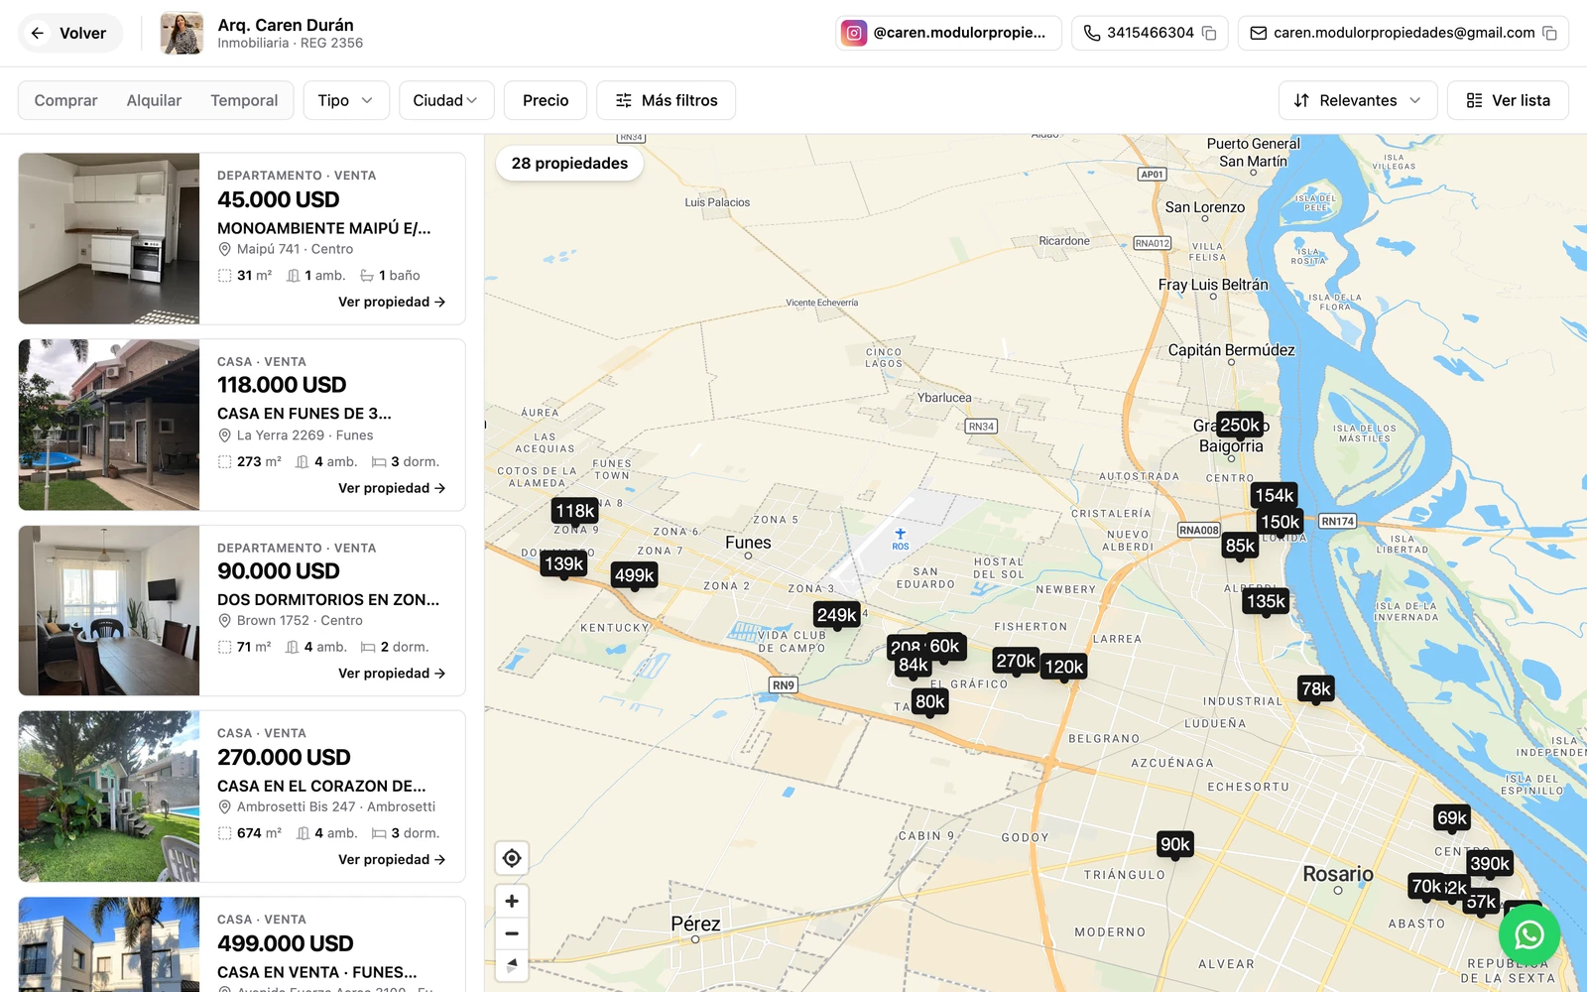Switch to the Comprar tab
The image size is (1587, 992).
pyautogui.click(x=65, y=100)
